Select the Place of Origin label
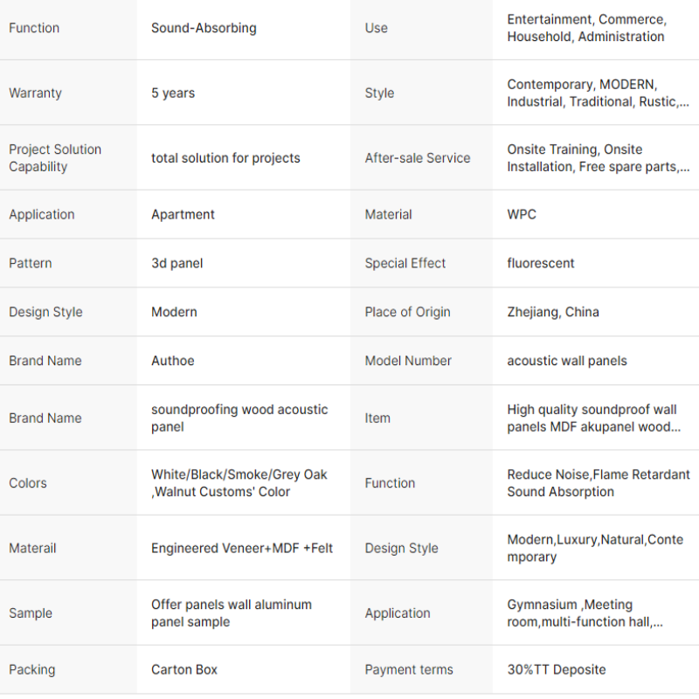 (407, 313)
